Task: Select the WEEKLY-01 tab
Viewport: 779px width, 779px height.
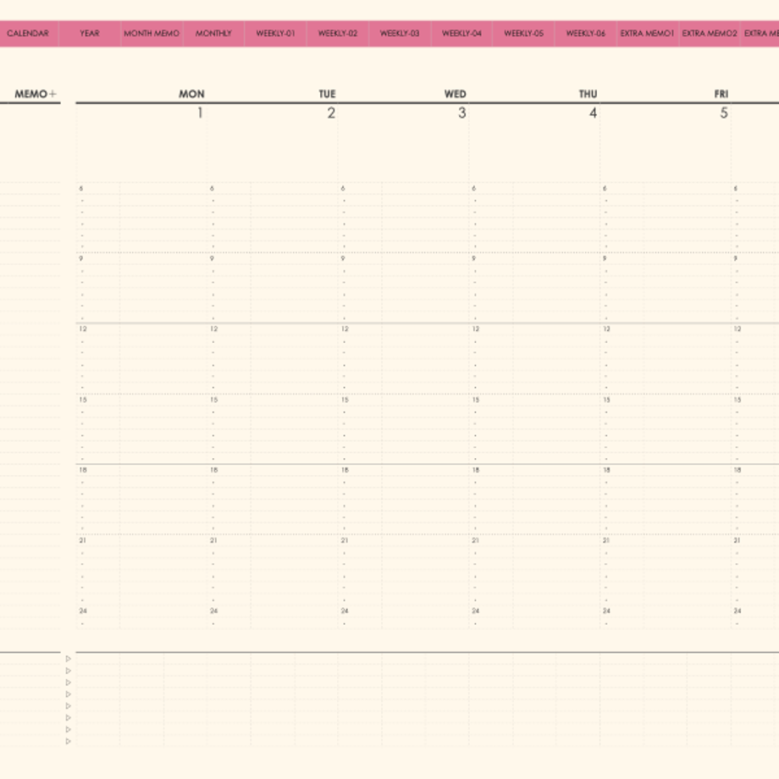Action: [x=276, y=33]
